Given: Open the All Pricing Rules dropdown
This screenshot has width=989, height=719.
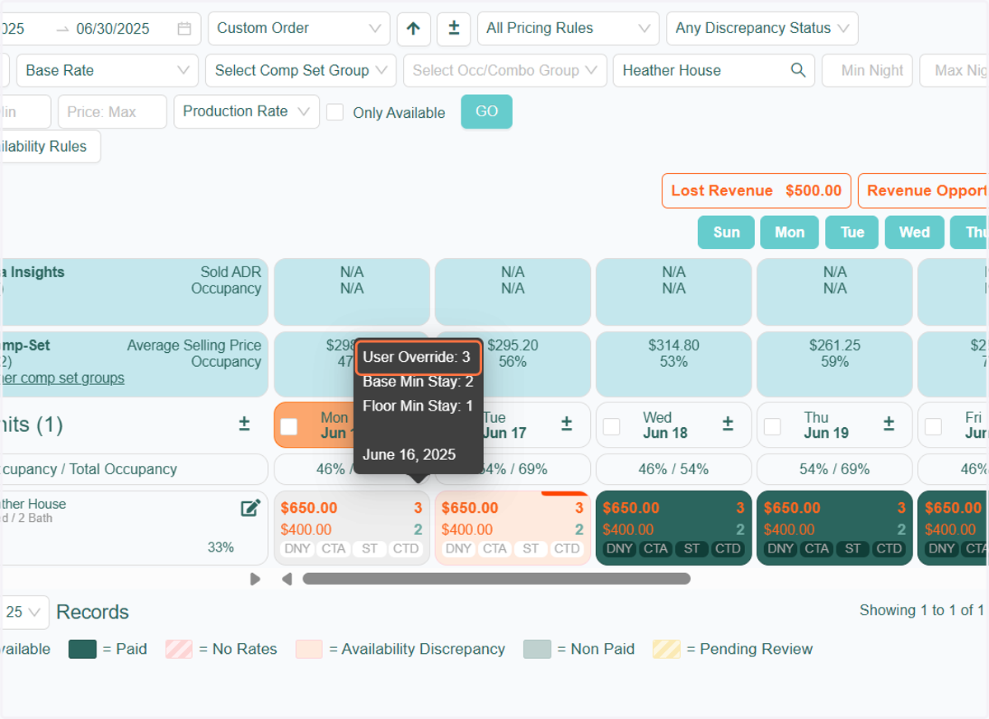Looking at the screenshot, I should [x=569, y=29].
